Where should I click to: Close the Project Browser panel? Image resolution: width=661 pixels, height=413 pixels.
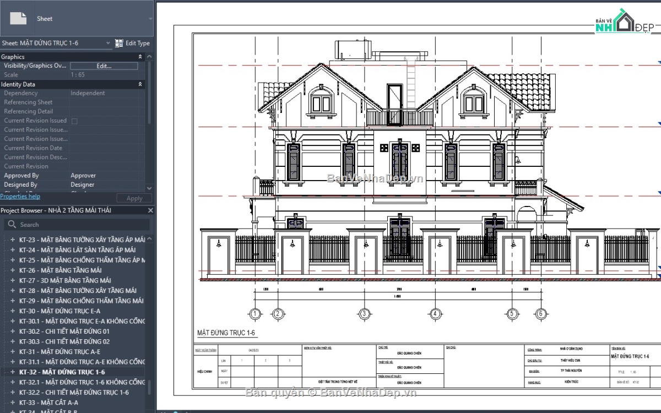pyautogui.click(x=150, y=210)
